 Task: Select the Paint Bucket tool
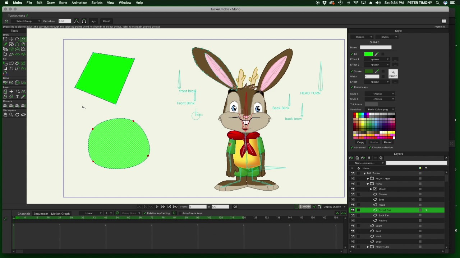(x=17, y=63)
